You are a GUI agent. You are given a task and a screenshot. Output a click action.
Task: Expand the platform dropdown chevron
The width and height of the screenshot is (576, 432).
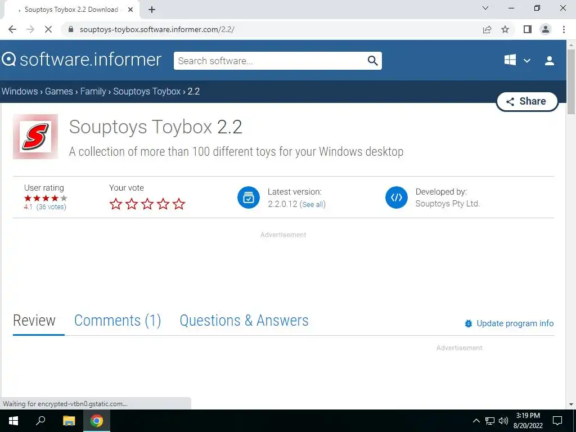pyautogui.click(x=526, y=61)
